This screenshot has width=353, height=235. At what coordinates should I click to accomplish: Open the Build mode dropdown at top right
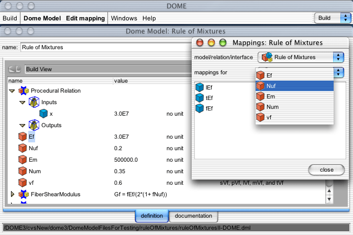[333, 18]
